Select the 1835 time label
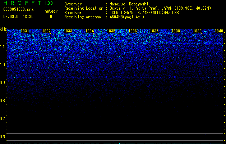Image resolution: width=226 pixels, height=144 pixels. click(111, 31)
